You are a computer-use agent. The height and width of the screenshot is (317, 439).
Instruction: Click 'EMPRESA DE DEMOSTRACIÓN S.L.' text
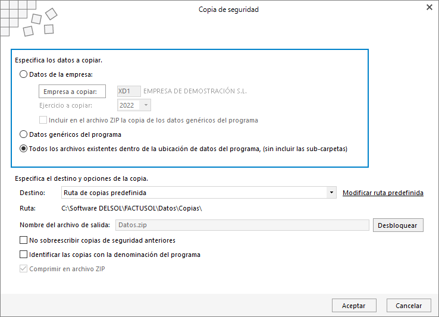195,91
